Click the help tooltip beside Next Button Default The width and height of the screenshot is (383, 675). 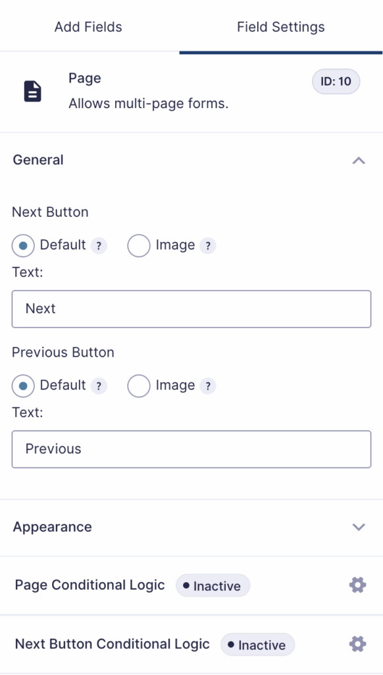point(99,245)
